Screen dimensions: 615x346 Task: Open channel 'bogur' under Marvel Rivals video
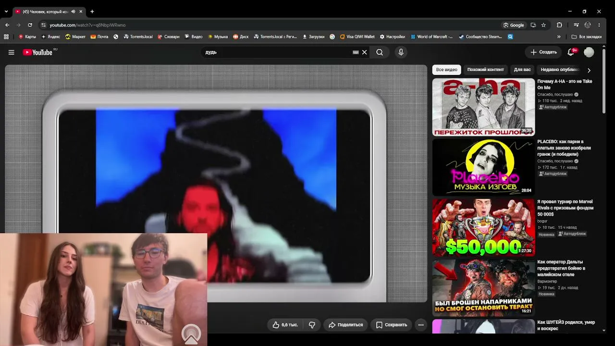point(543,222)
